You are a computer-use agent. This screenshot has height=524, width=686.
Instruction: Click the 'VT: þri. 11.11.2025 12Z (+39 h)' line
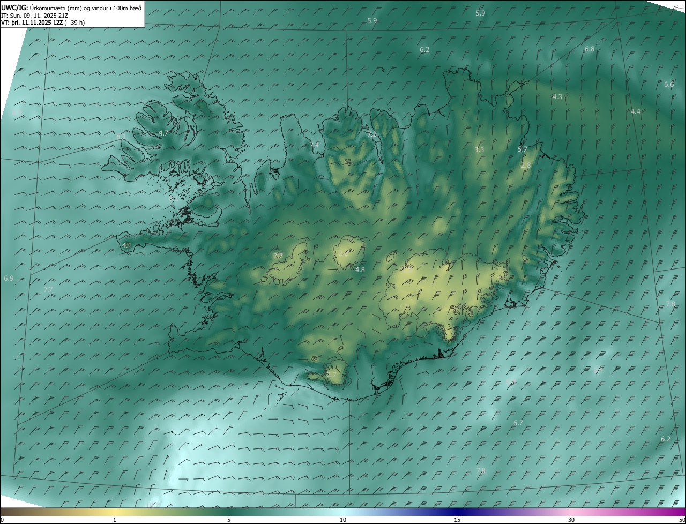[x=43, y=23]
